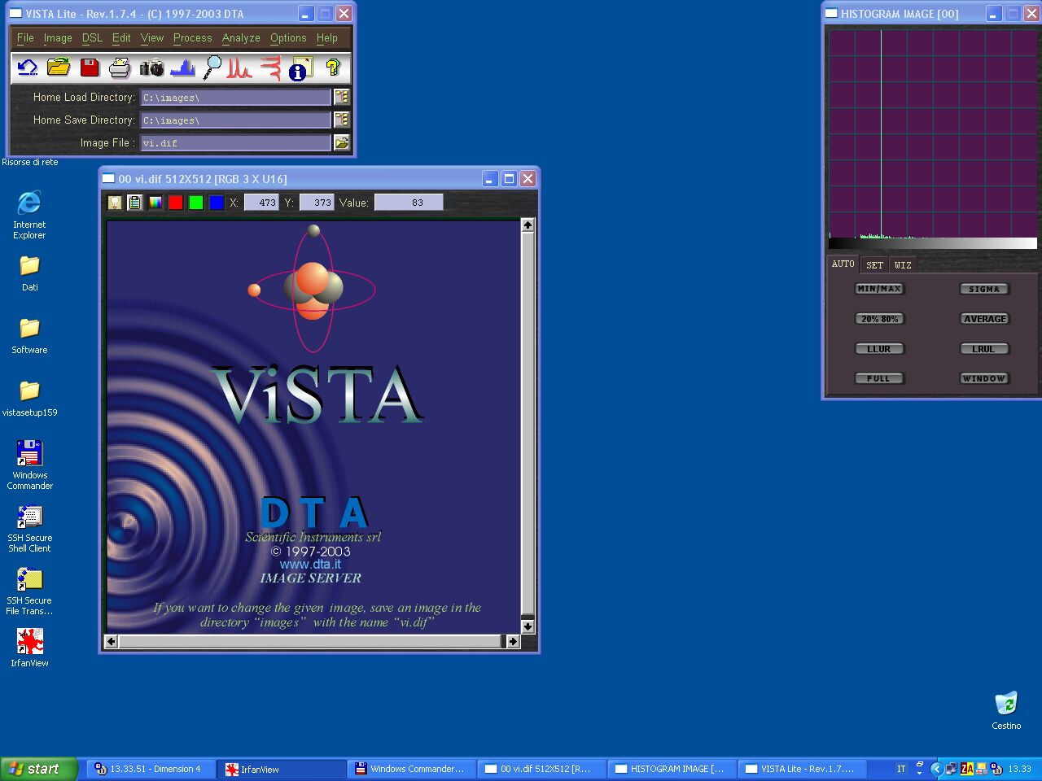Click the Home Load Directory text field
1042x781 pixels.
[235, 97]
